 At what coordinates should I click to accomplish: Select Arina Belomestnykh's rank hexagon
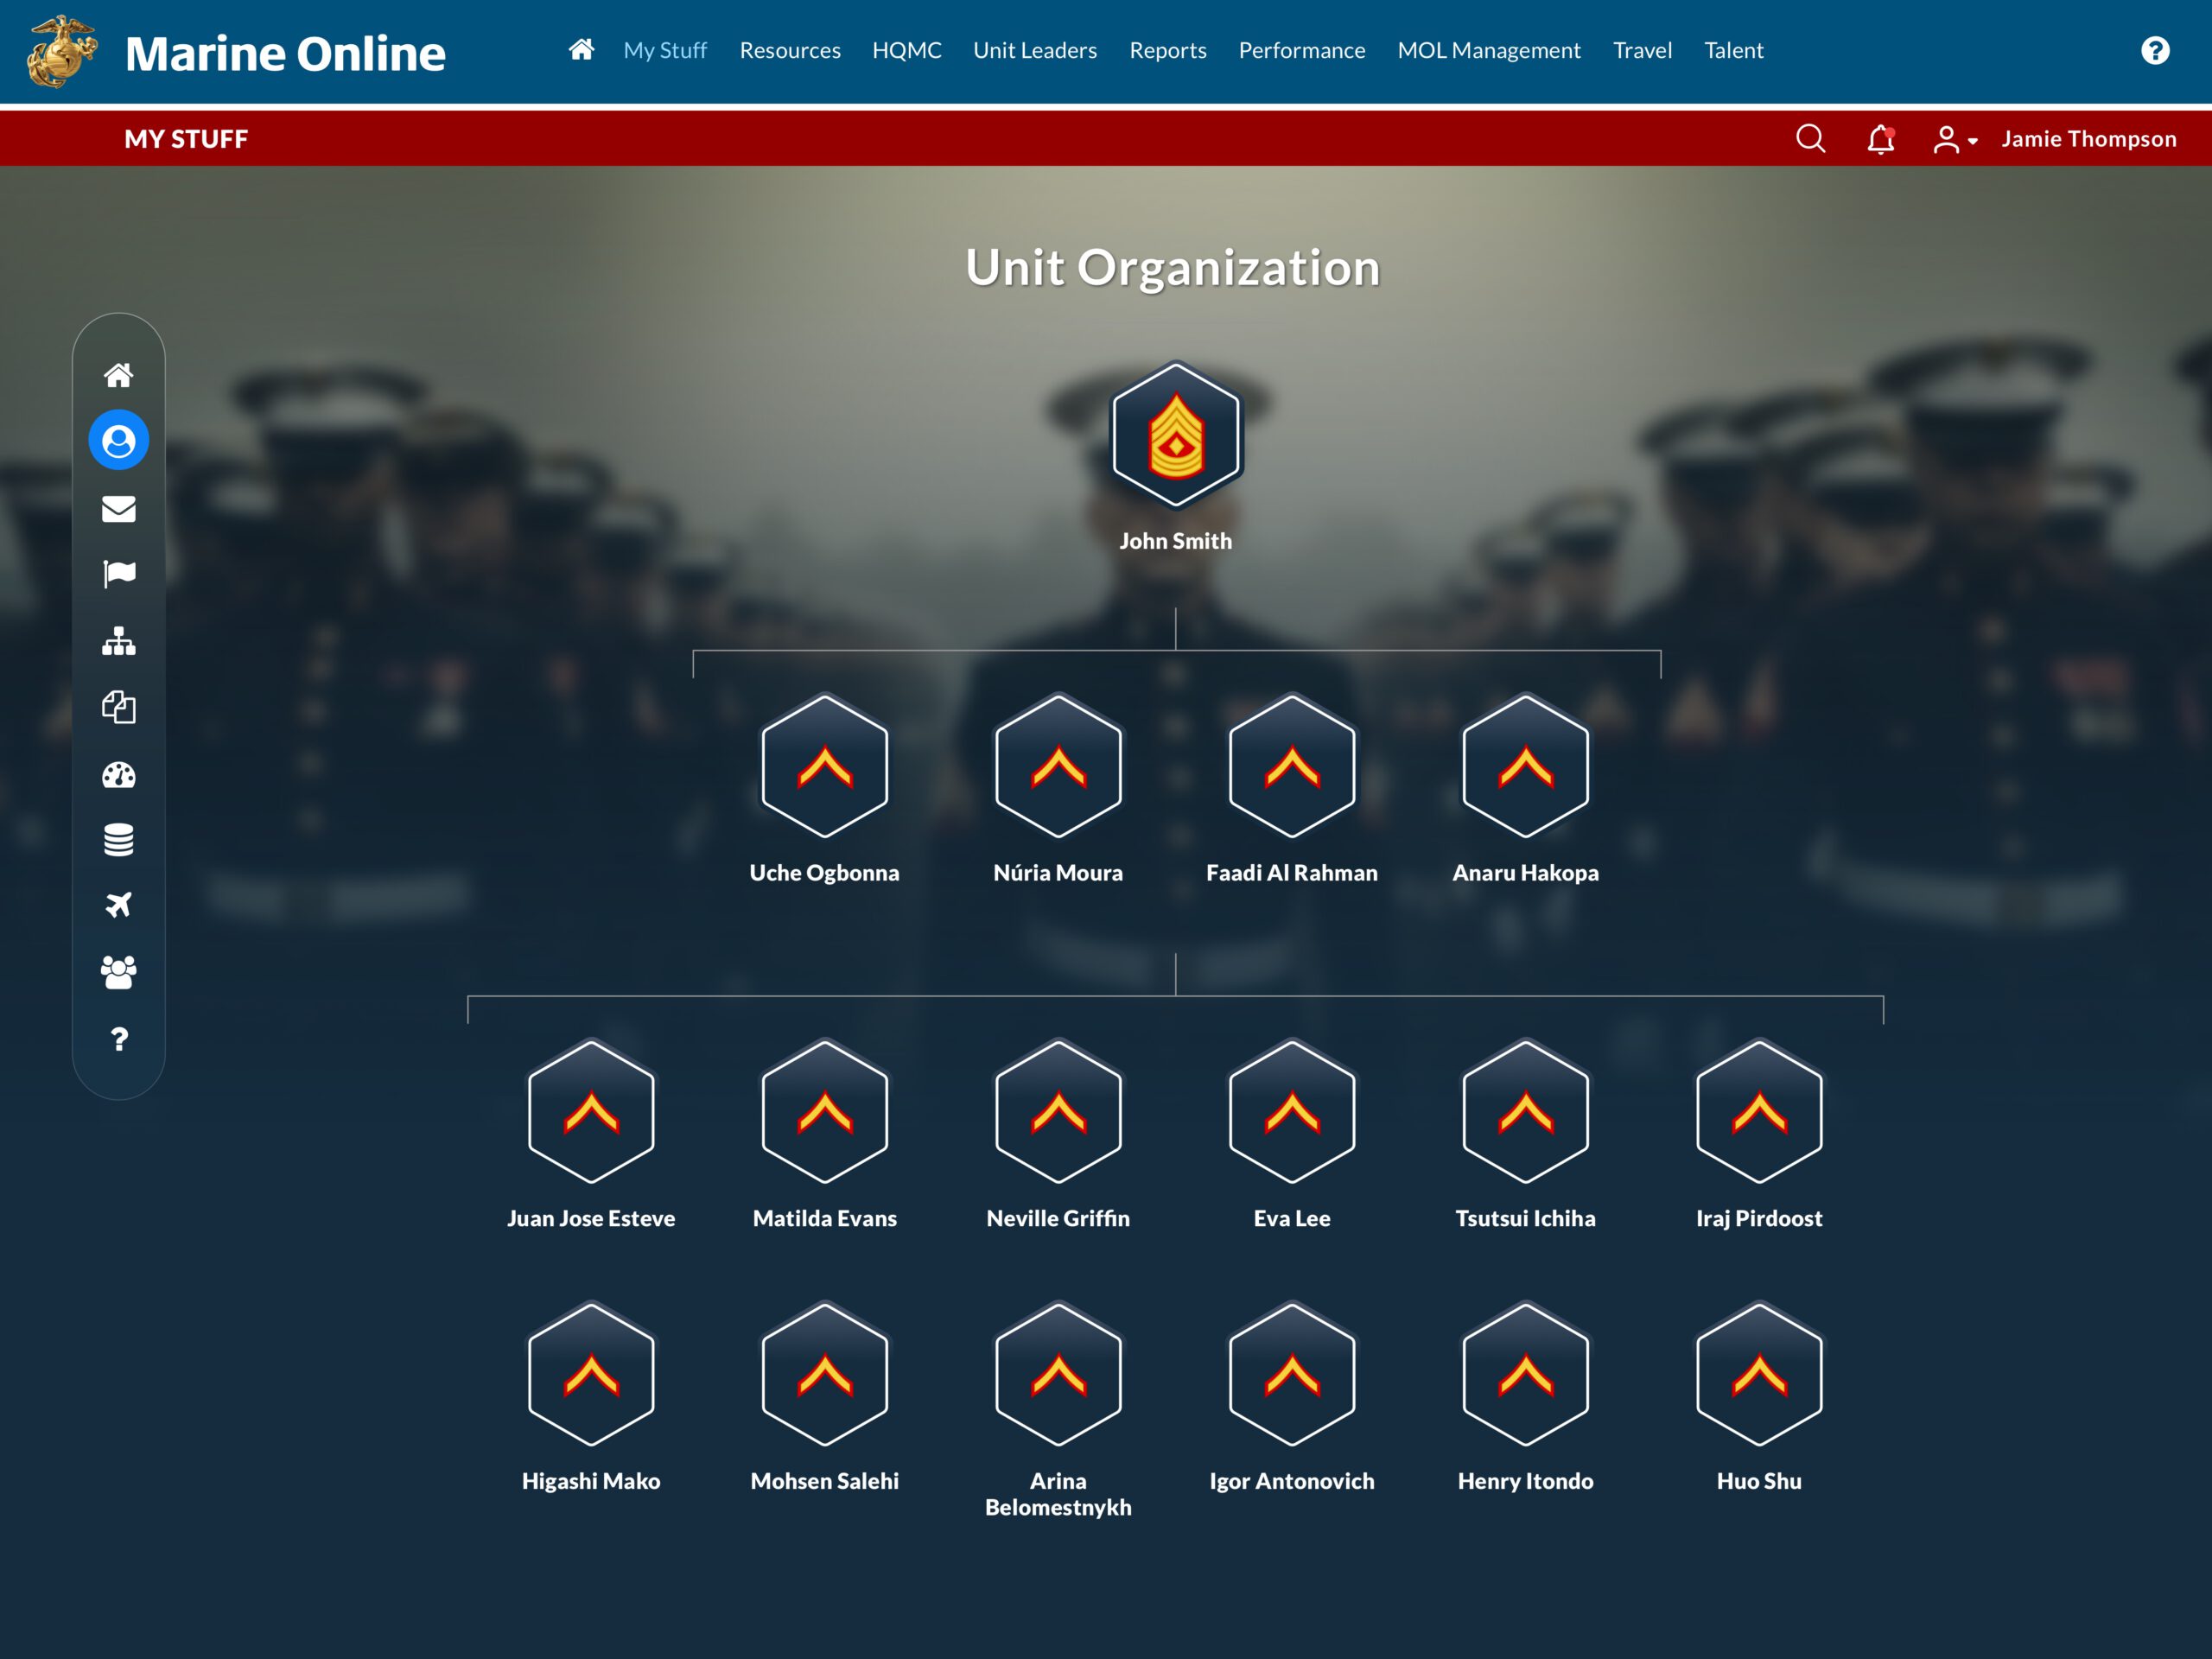tap(1058, 1374)
